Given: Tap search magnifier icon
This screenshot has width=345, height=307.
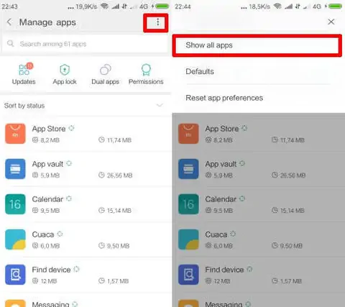Looking at the screenshot, I should tap(10, 44).
